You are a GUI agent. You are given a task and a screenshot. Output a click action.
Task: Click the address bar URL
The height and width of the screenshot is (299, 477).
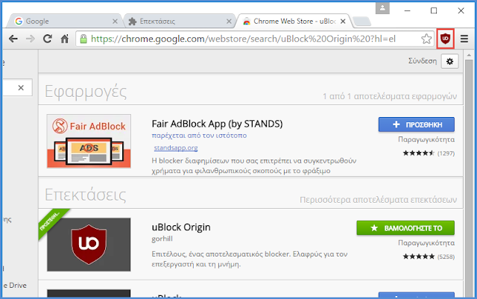[244, 39]
